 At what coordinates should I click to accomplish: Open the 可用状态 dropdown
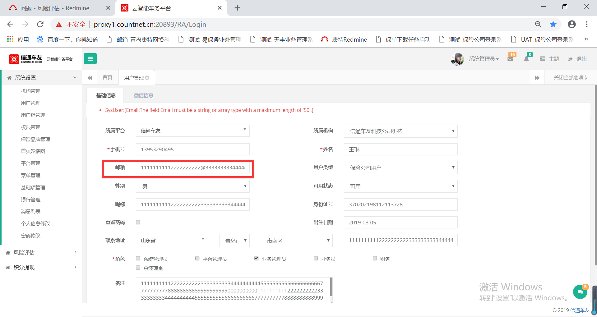point(400,186)
